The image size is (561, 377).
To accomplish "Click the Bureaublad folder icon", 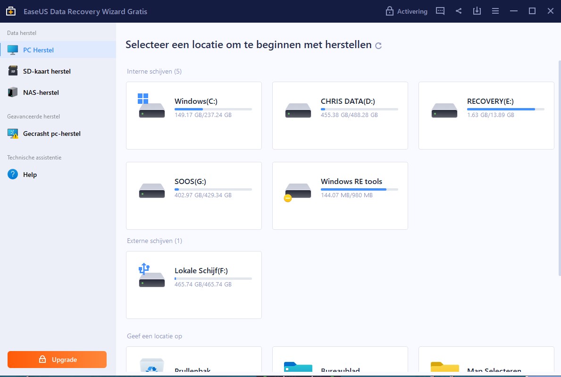I will pos(298,367).
